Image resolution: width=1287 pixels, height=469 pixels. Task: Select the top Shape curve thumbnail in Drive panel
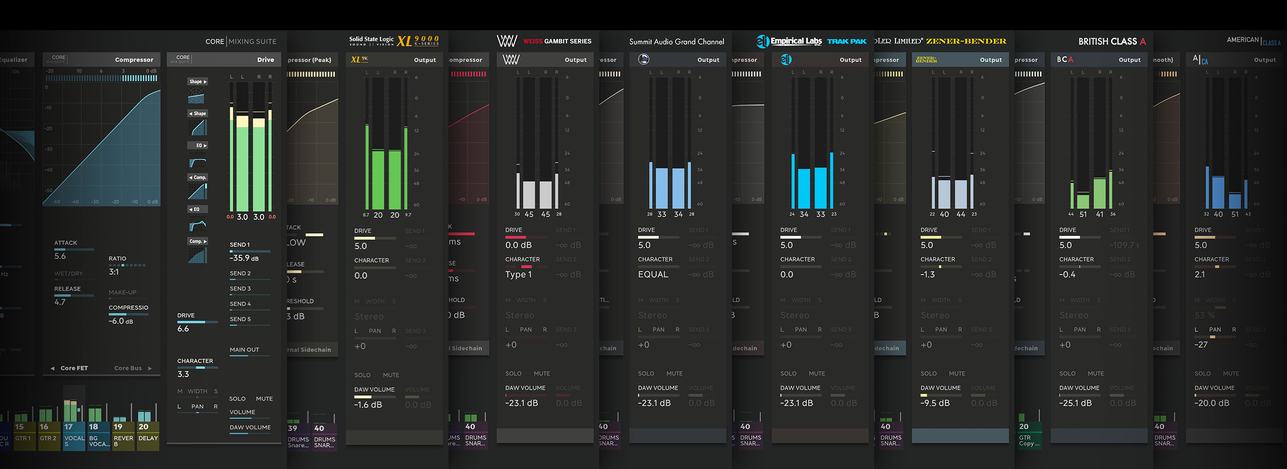[x=196, y=95]
